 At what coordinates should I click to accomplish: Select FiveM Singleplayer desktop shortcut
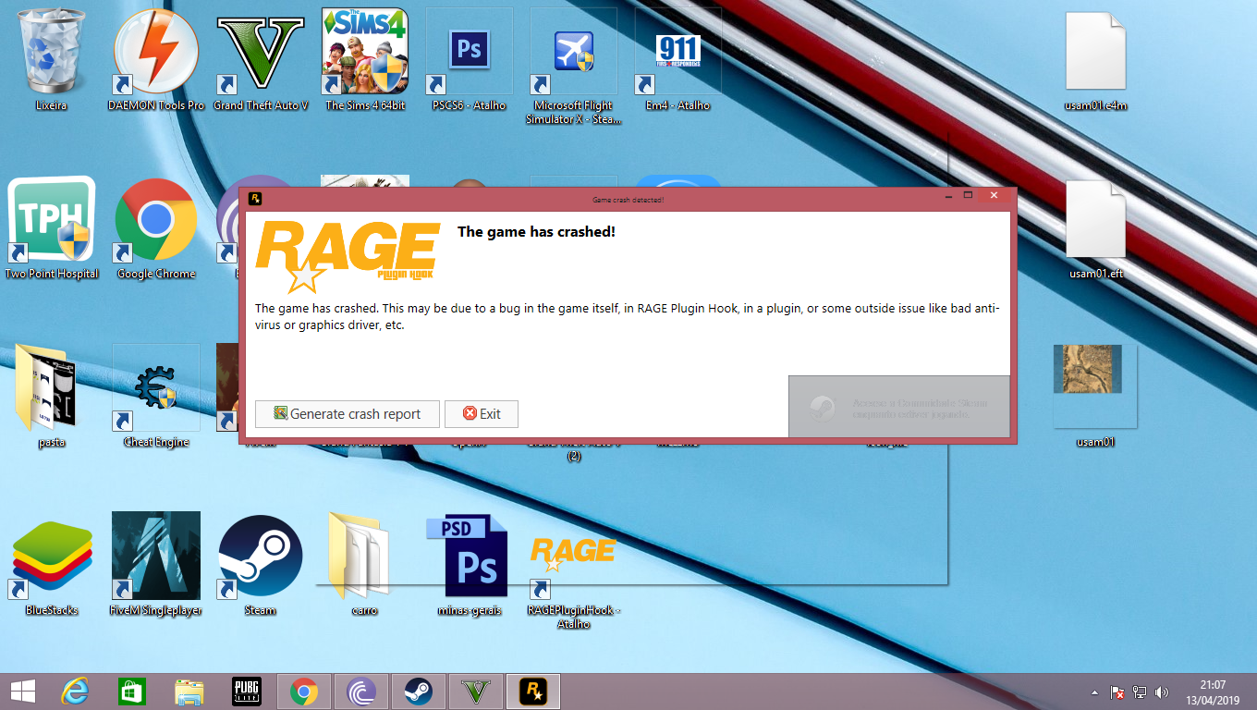[156, 565]
